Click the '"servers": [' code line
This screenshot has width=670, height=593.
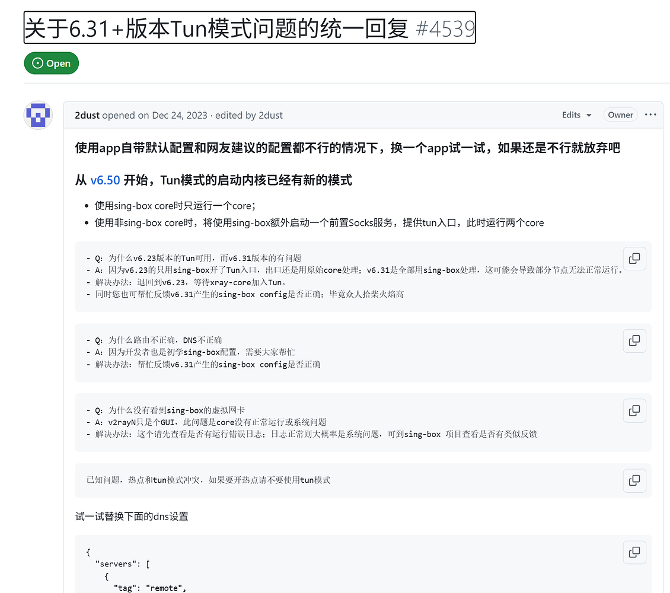[x=123, y=564]
